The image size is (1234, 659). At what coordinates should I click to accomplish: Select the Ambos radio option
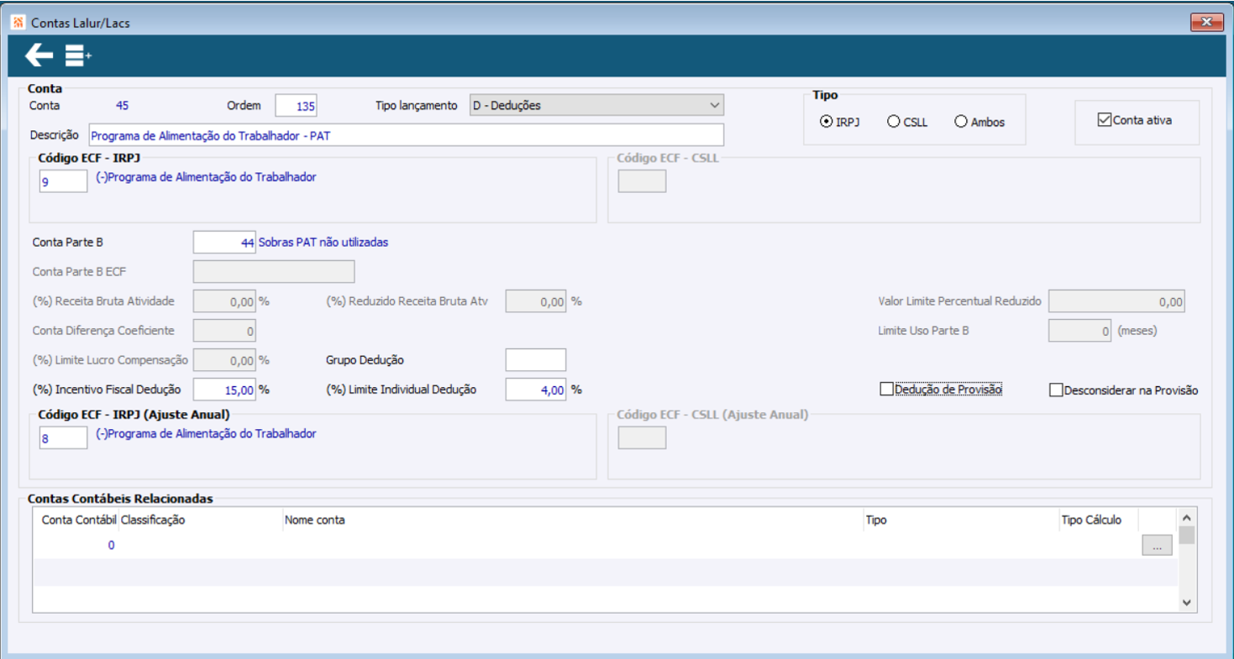(x=979, y=122)
